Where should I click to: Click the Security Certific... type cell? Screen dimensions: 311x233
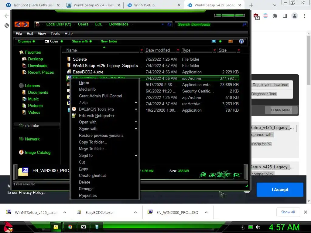(198, 91)
